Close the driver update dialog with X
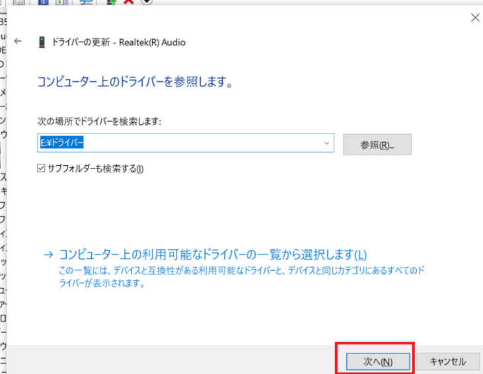This screenshot has width=483, height=374. (x=474, y=18)
